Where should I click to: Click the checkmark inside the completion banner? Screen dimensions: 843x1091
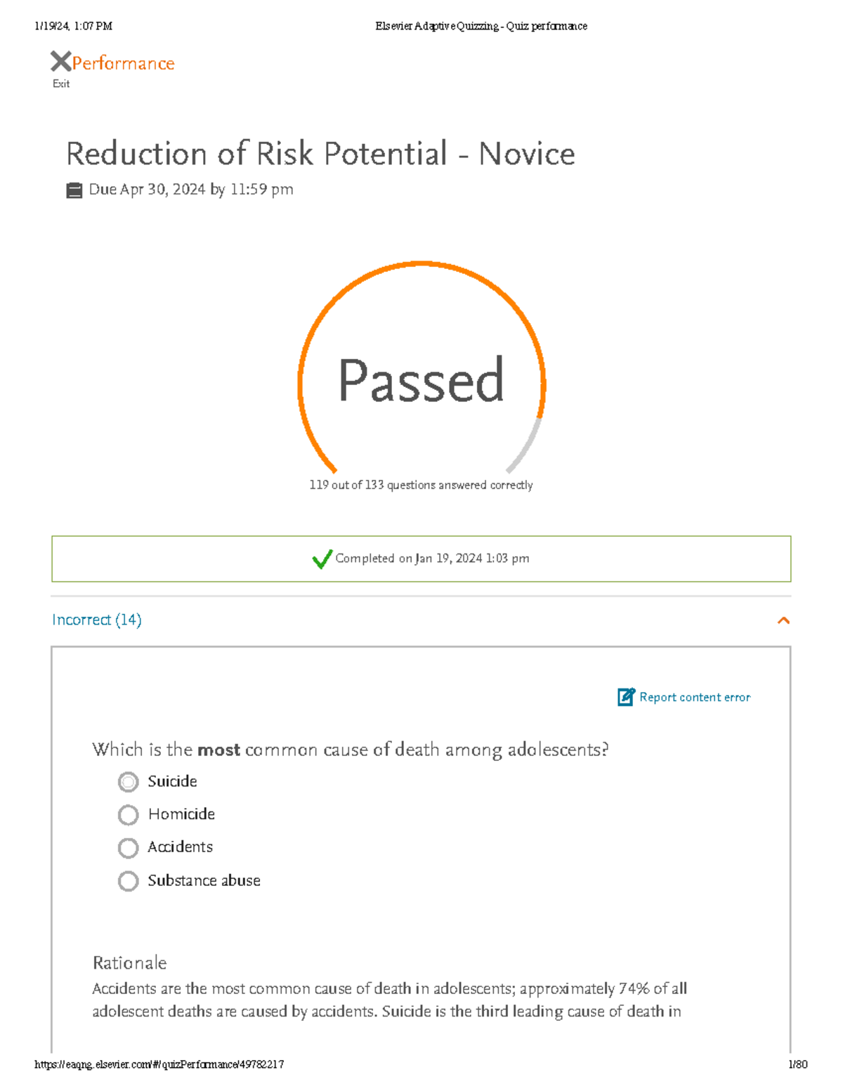(x=322, y=558)
